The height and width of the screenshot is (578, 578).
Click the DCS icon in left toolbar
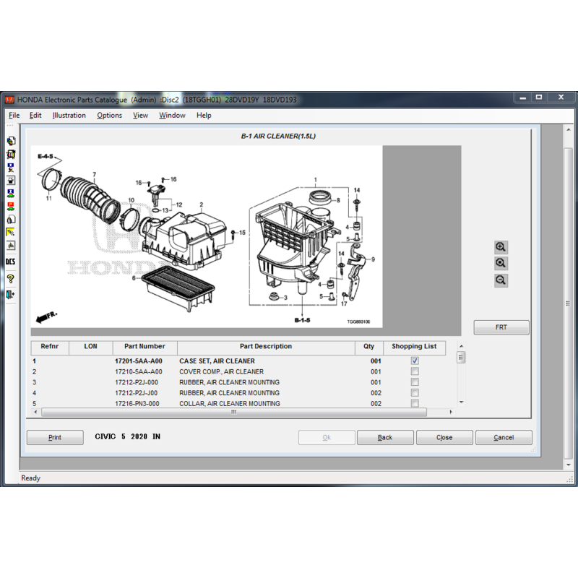[11, 262]
